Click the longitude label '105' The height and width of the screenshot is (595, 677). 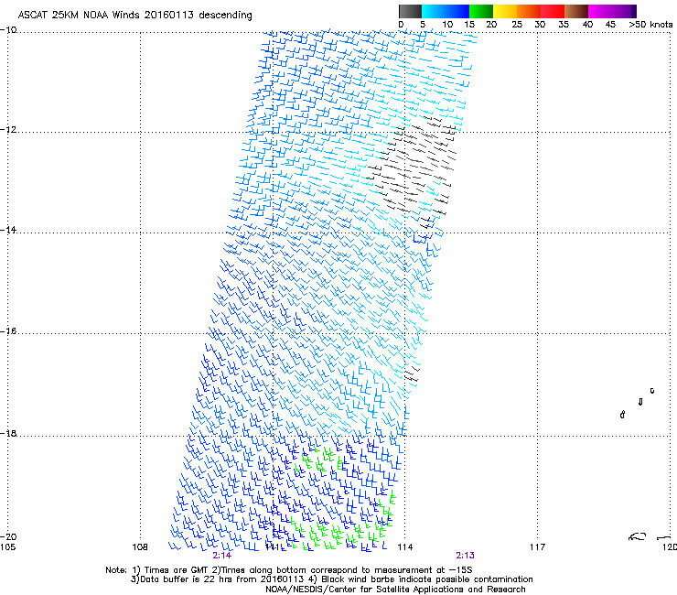[x=7, y=547]
